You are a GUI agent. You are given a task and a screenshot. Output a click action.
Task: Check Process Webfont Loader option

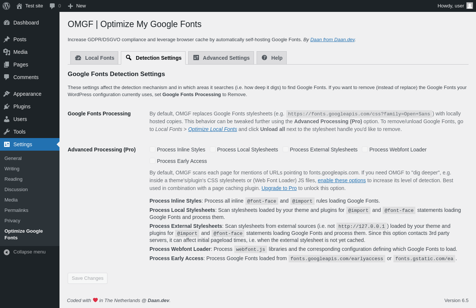(x=365, y=149)
